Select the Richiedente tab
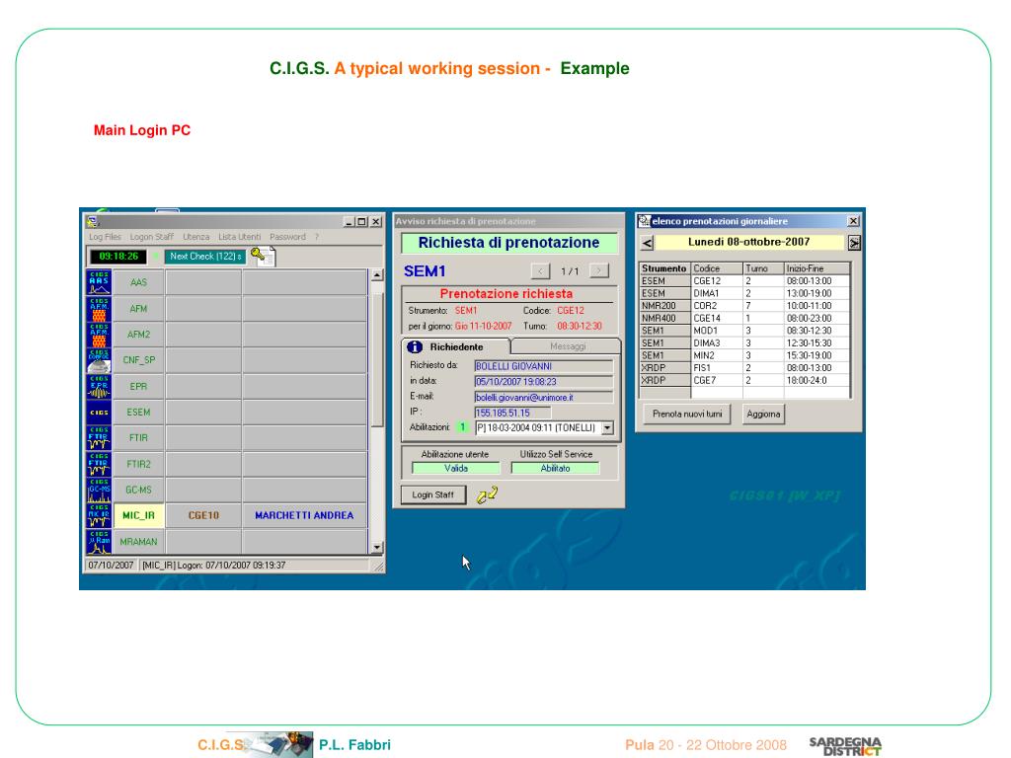Screen dimensions: 1011x758 click(x=456, y=346)
